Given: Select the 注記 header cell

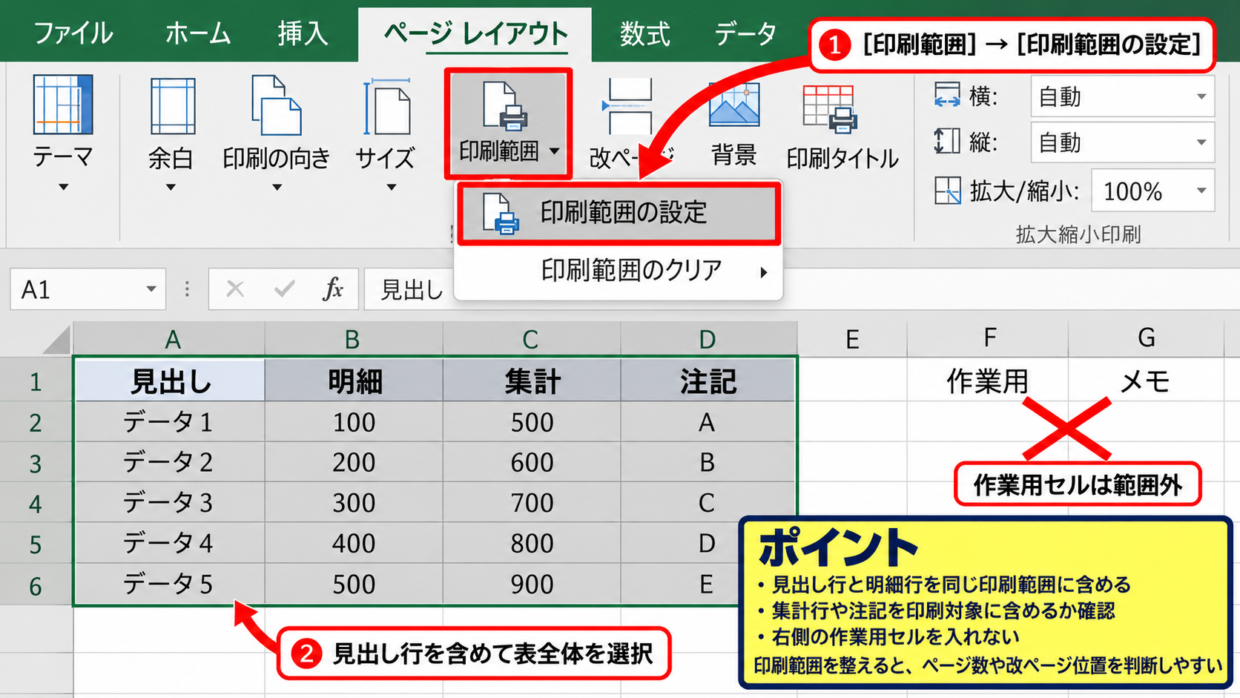Looking at the screenshot, I should (x=708, y=381).
